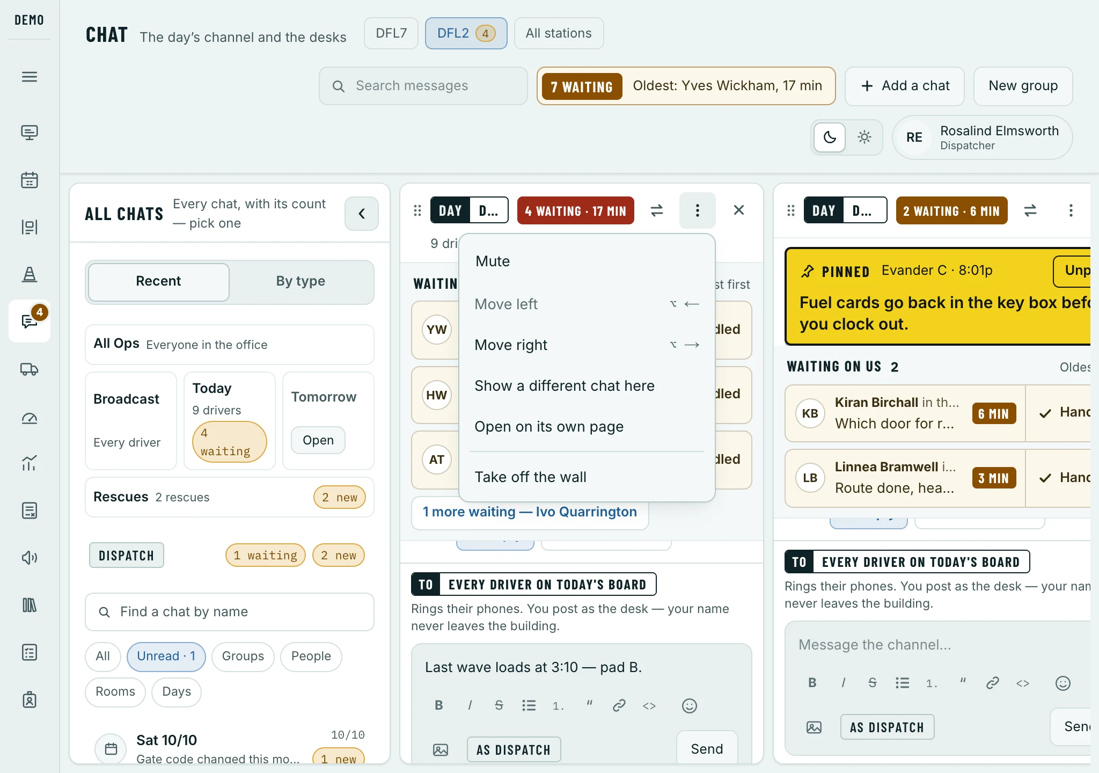Viewport: 1099px width, 773px height.
Task: Choose Mute from the panel menu
Action: click(587, 261)
